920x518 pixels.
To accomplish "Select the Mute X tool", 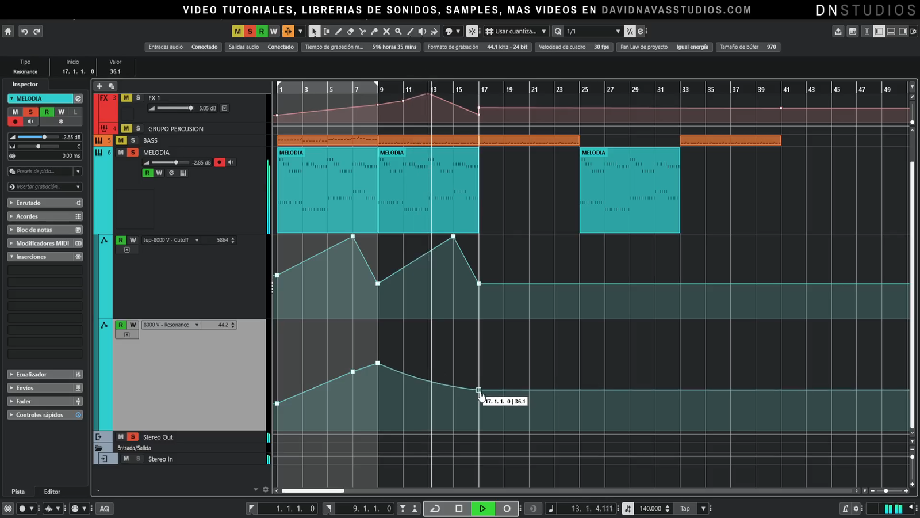I will click(386, 32).
